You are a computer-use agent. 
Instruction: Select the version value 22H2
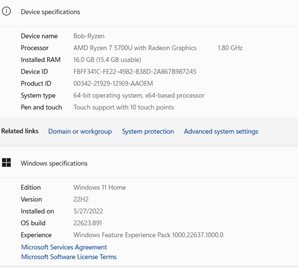(x=81, y=199)
